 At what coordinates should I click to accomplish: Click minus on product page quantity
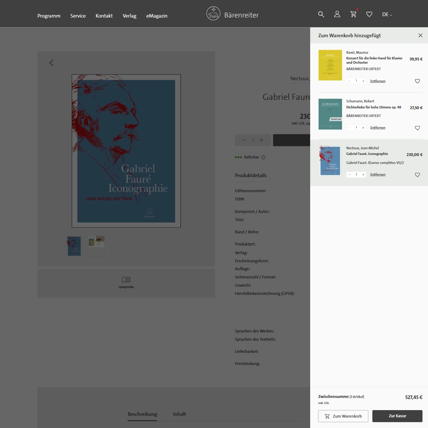pyautogui.click(x=245, y=140)
